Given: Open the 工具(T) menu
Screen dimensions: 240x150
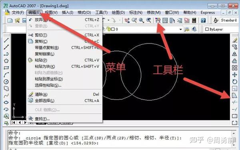Looking at the screenshot, I should [102, 12].
